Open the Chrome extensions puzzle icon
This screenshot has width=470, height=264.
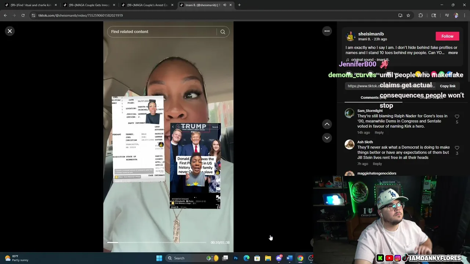tap(420, 15)
